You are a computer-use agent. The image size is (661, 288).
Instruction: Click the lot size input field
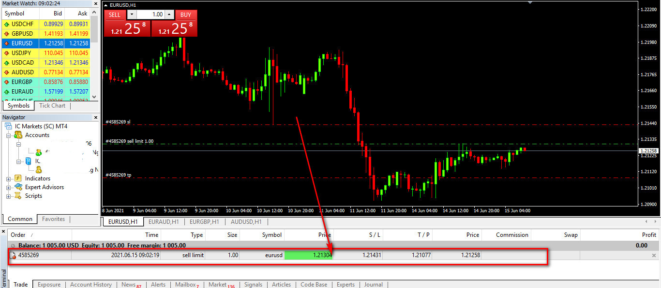150,14
